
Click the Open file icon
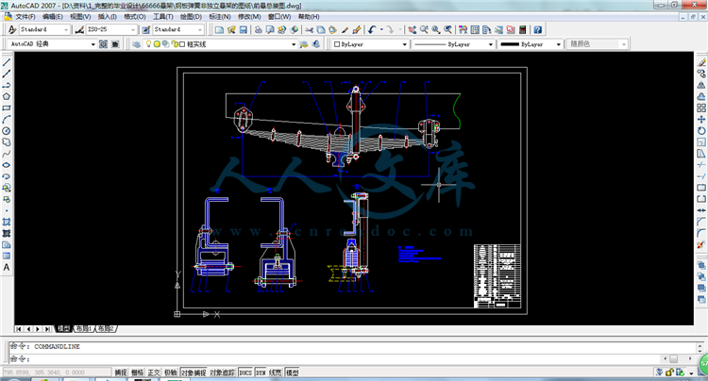(x=231, y=30)
